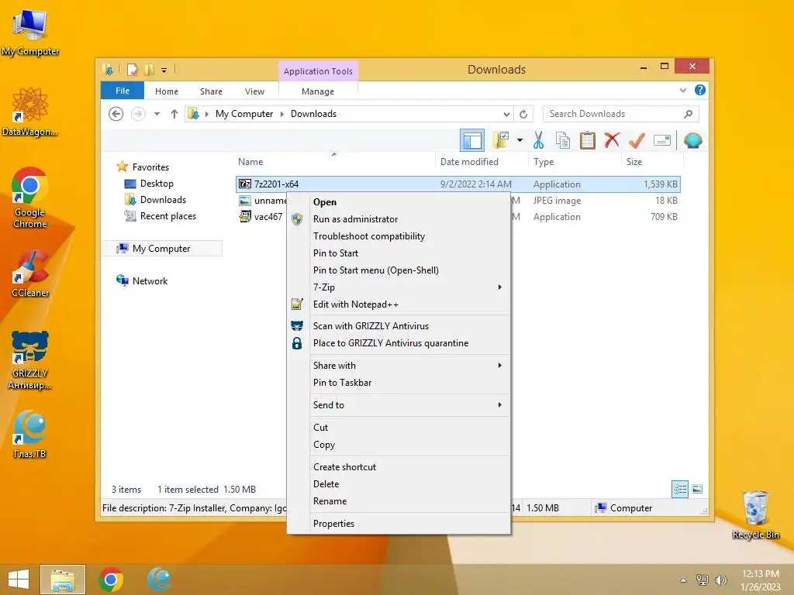
Task: Expand the folder options dropdown arrow
Action: coord(520,140)
